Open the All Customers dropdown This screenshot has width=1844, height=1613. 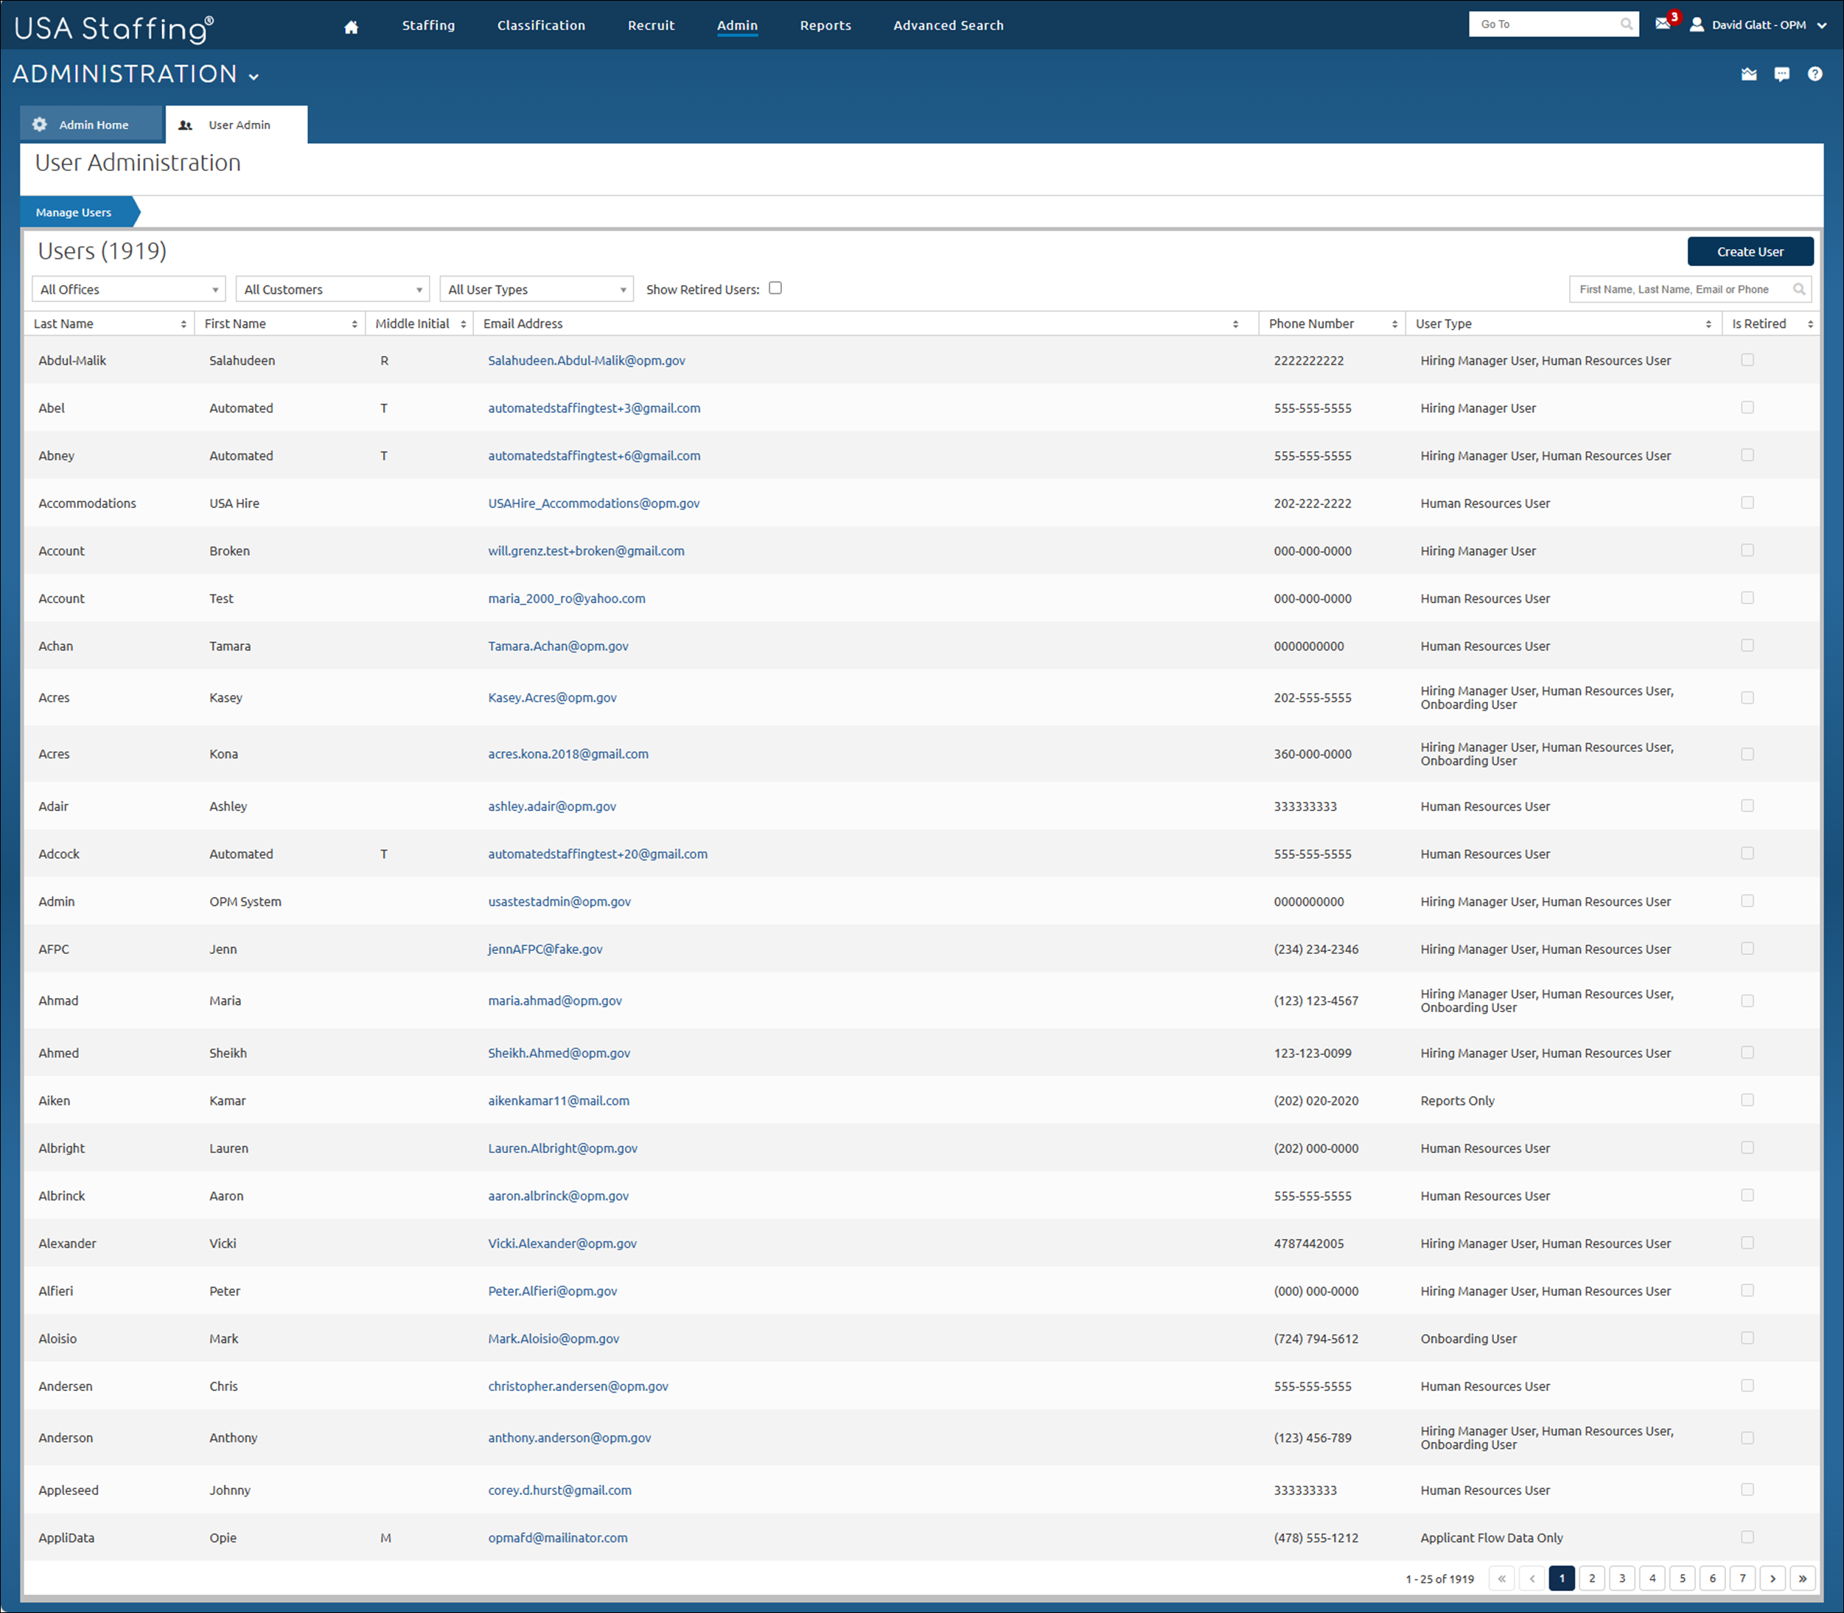pyautogui.click(x=332, y=289)
